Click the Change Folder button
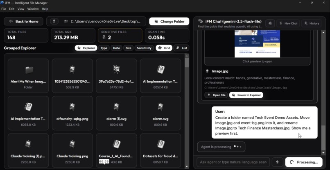 [x=169, y=21]
